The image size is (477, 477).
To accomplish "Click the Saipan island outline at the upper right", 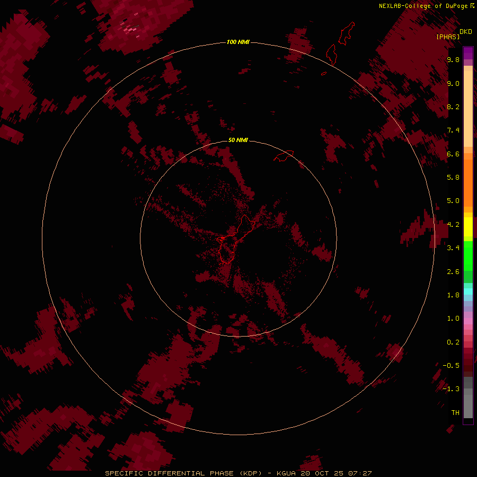I will [347, 33].
